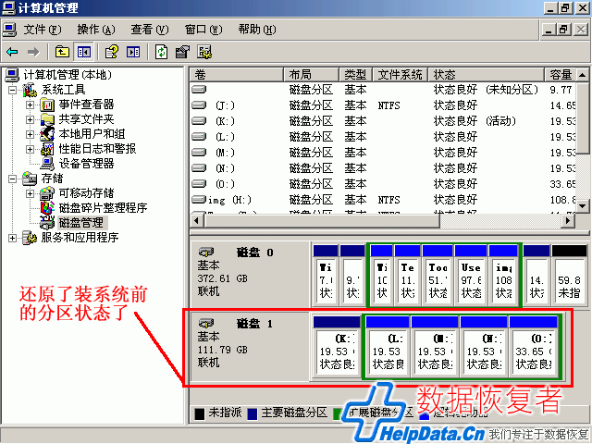This screenshot has width=592, height=444.
Task: Collapse the 系统工具 tree node
Action: pyautogui.click(x=12, y=90)
